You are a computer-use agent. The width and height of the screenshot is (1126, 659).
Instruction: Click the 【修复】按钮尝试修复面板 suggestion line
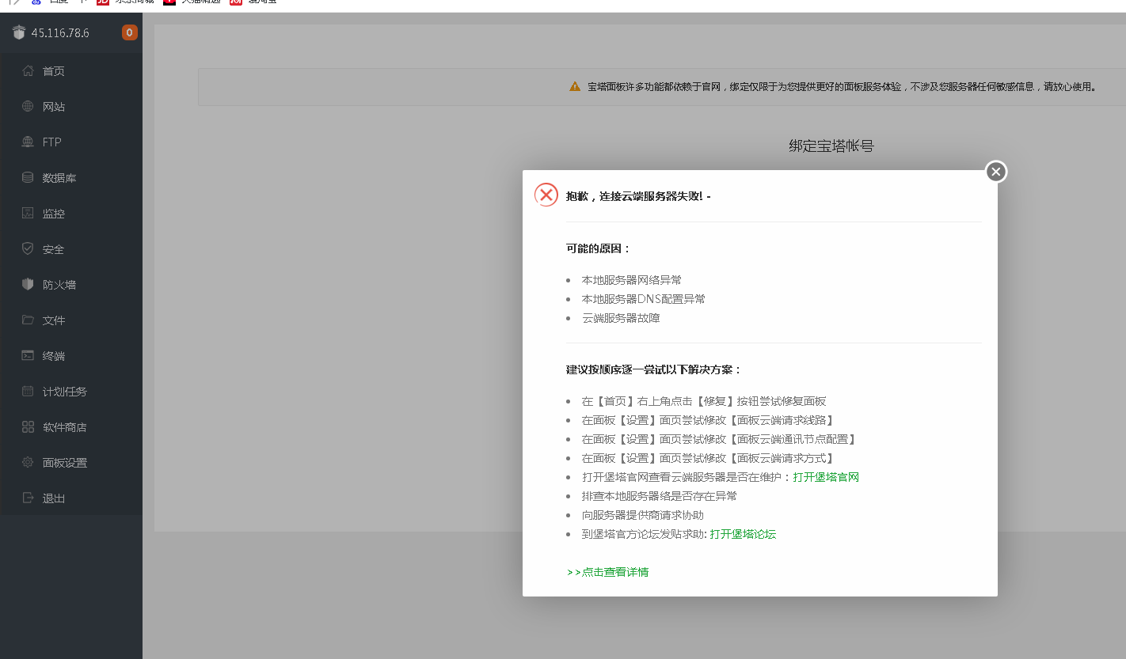click(704, 401)
